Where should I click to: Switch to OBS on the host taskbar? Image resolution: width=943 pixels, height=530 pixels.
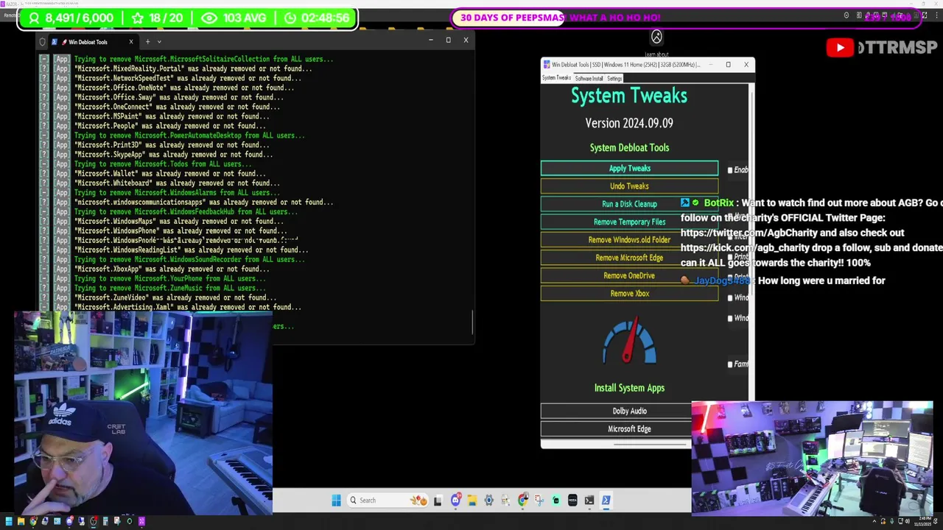(x=94, y=521)
